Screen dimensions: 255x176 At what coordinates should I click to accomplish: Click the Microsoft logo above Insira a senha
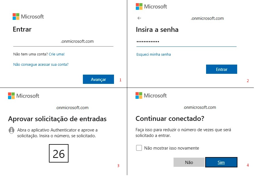point(151,7)
